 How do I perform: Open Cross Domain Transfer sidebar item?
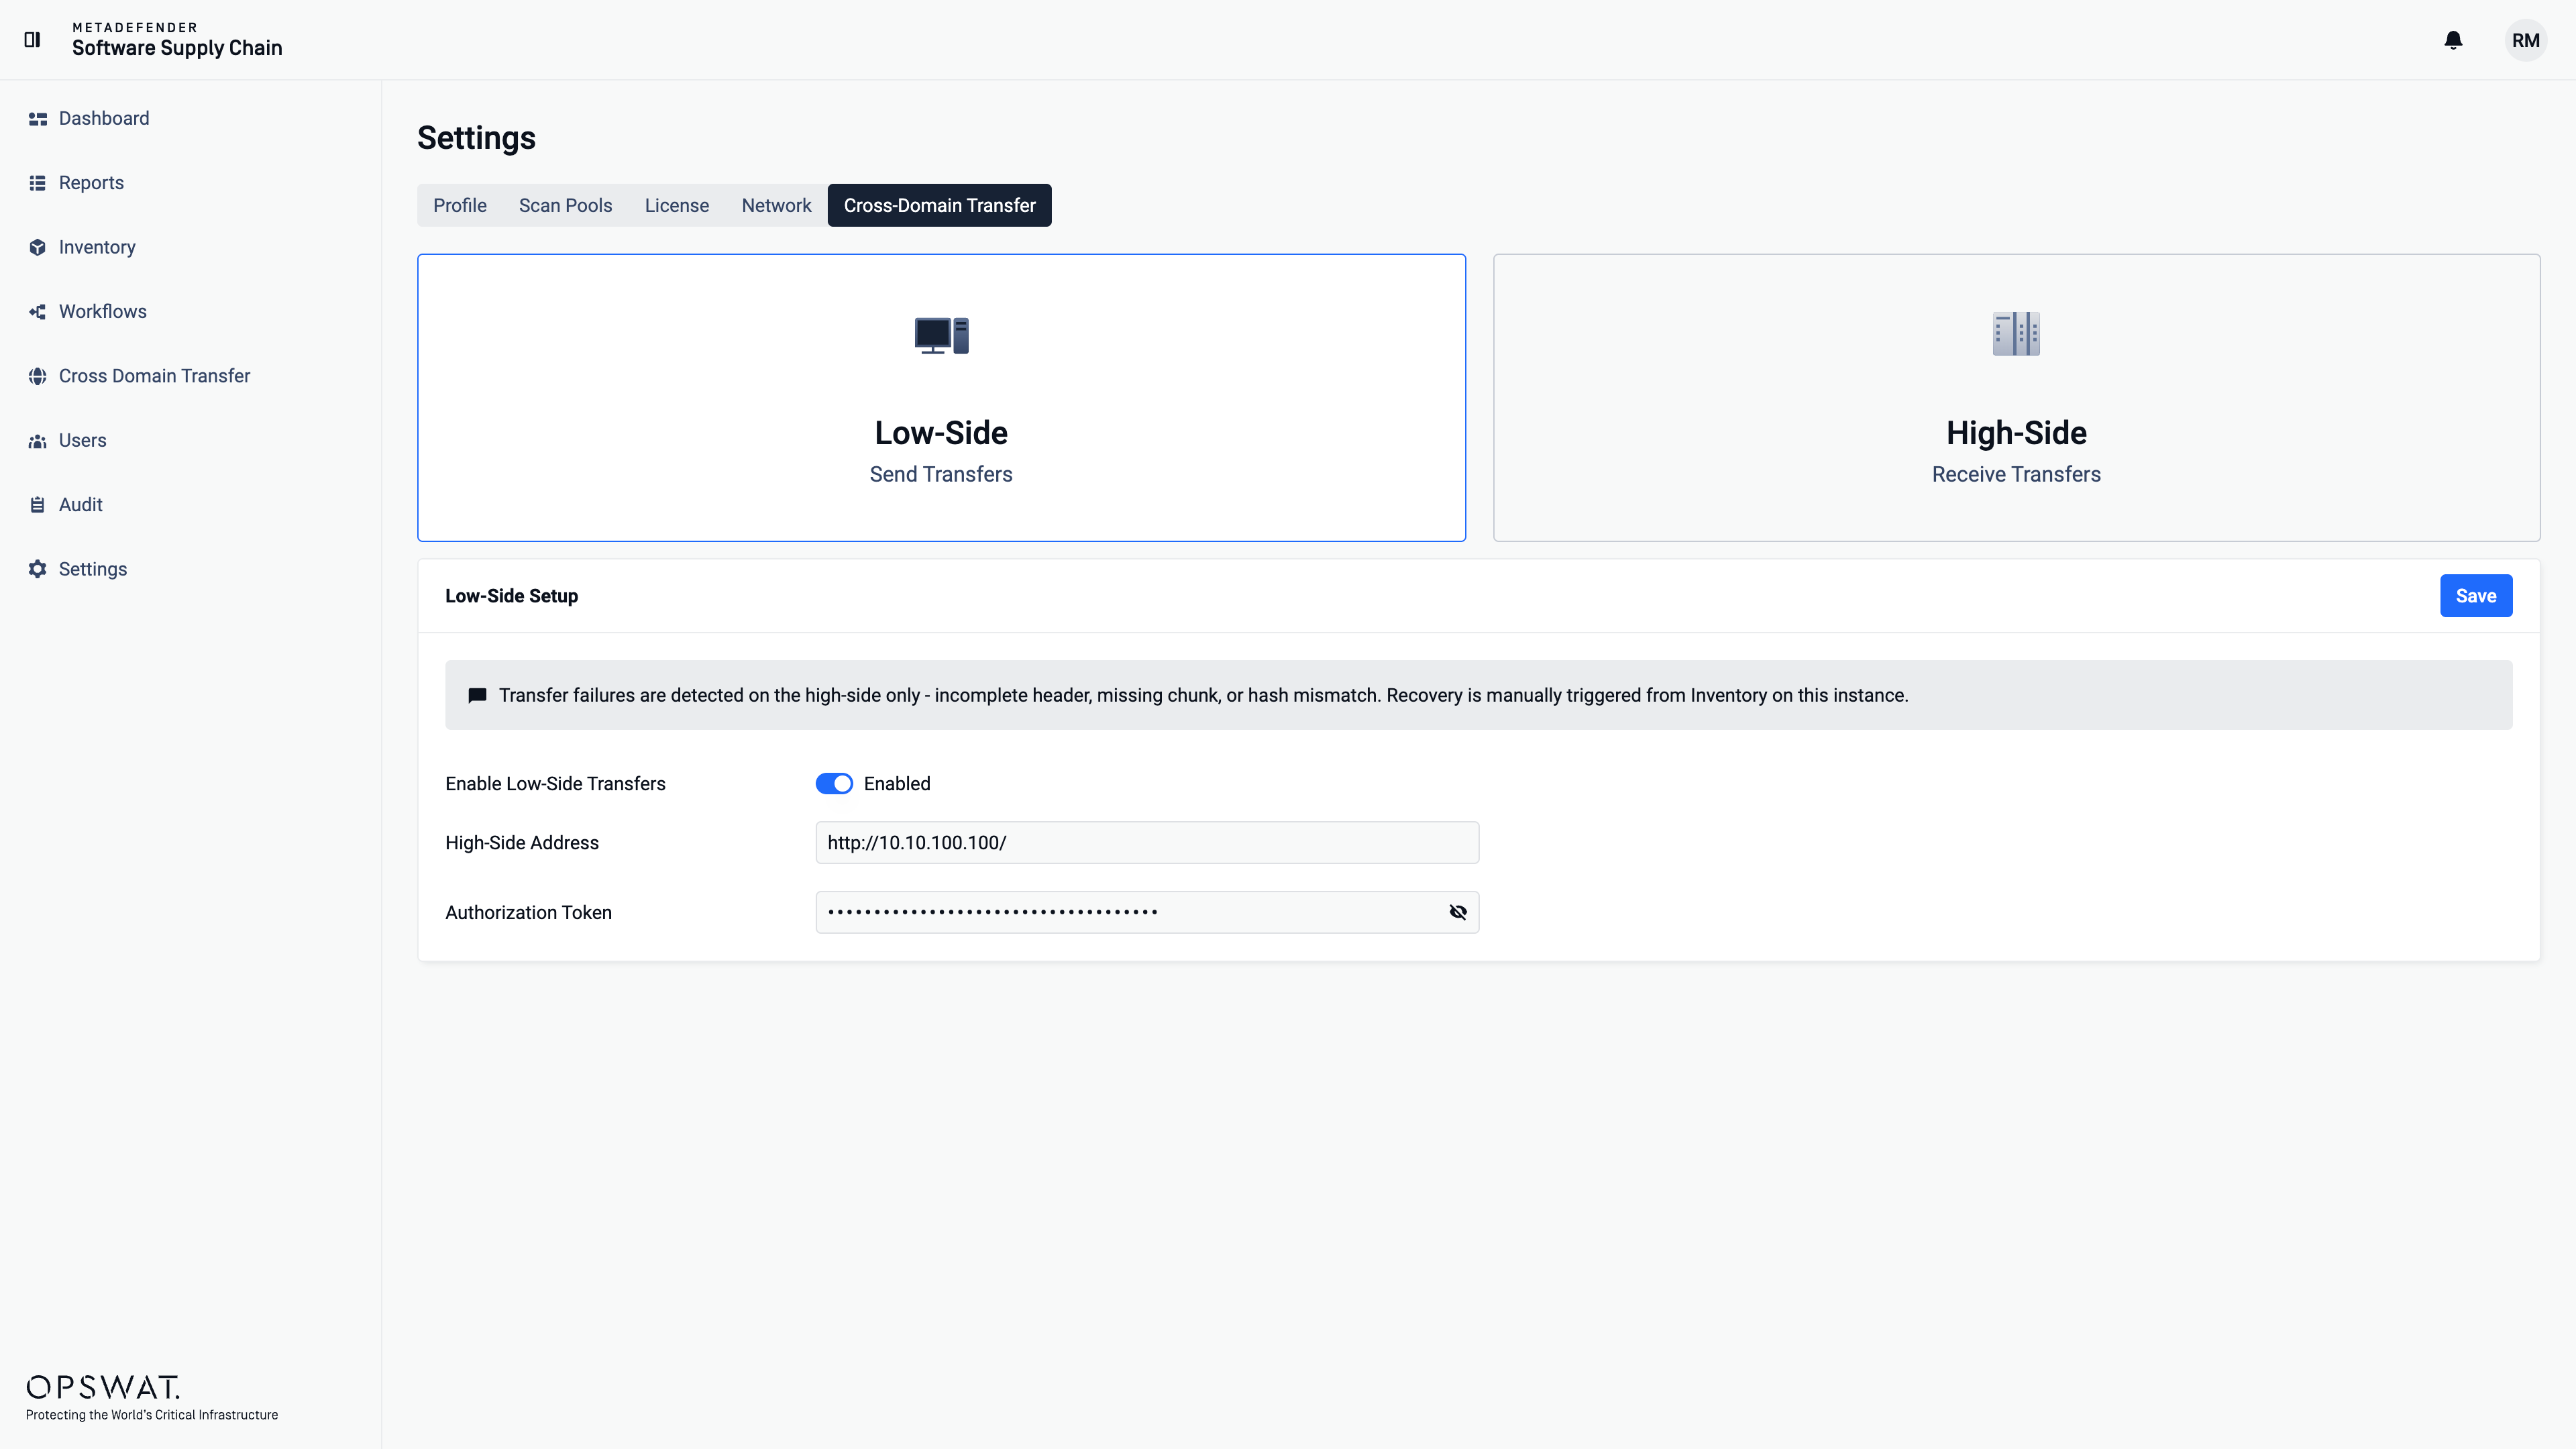click(x=154, y=376)
